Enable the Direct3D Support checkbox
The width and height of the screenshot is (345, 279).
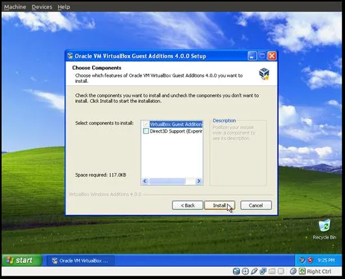click(x=146, y=131)
